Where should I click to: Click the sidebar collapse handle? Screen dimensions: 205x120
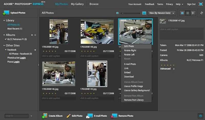[38, 65]
